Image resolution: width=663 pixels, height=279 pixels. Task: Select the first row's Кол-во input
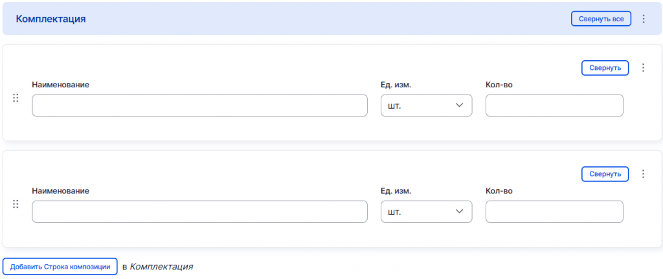554,106
